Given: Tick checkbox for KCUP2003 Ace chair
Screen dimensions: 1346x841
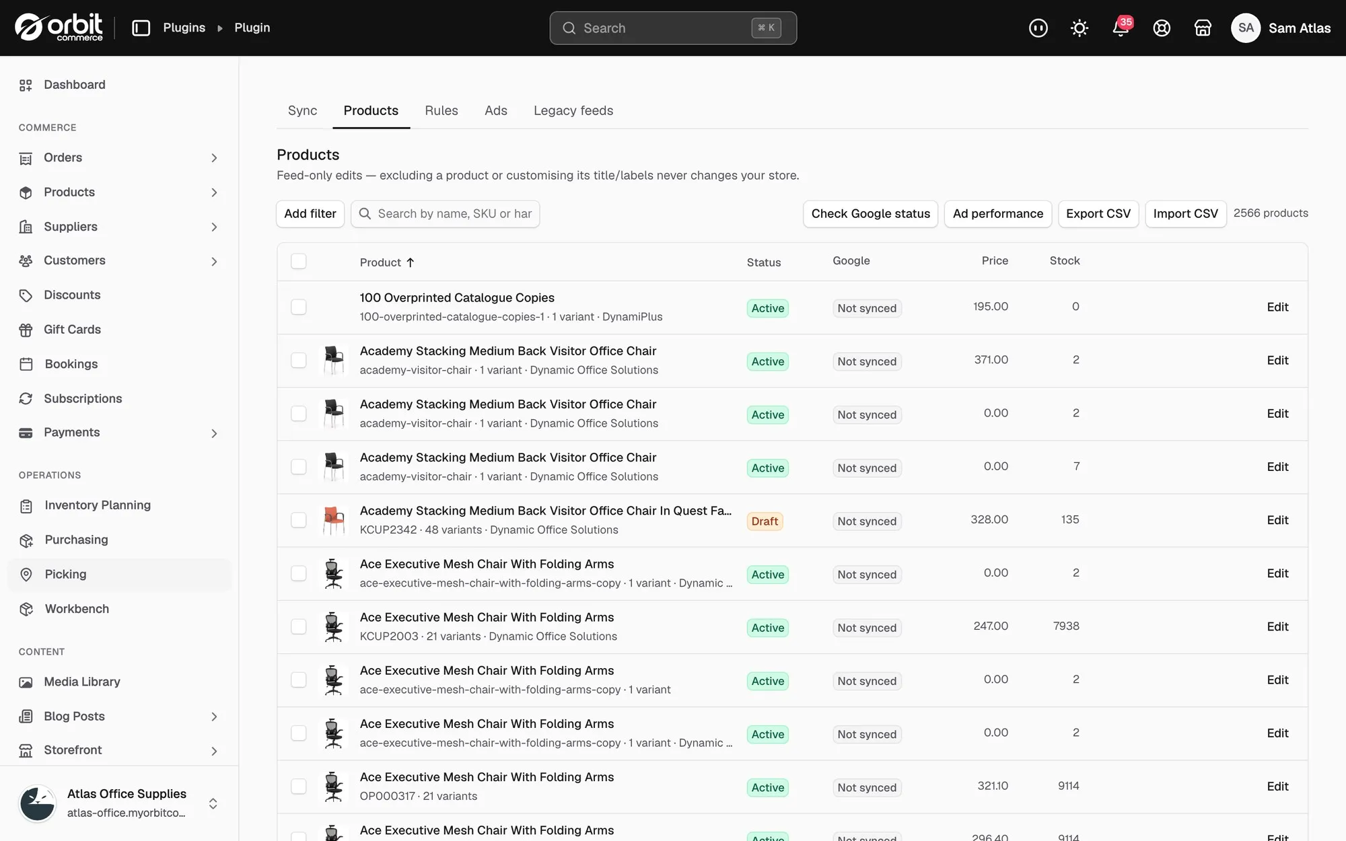Looking at the screenshot, I should point(298,626).
